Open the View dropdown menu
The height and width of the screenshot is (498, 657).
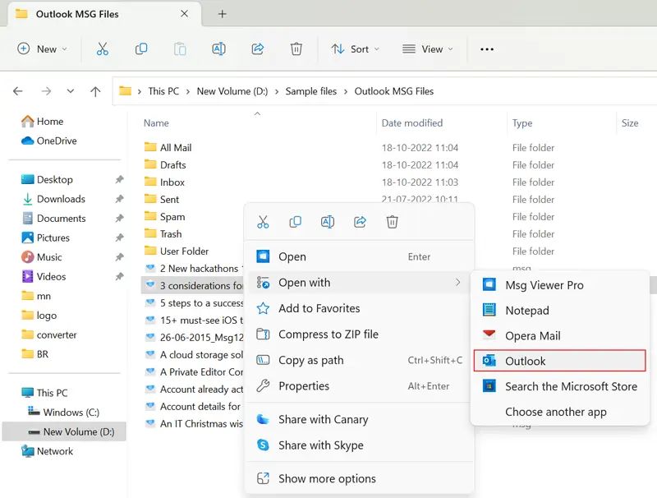coord(426,49)
